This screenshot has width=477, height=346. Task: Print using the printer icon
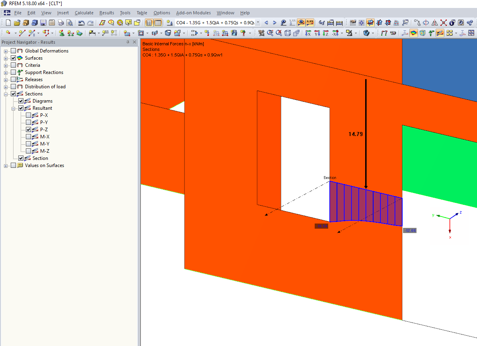(x=61, y=23)
